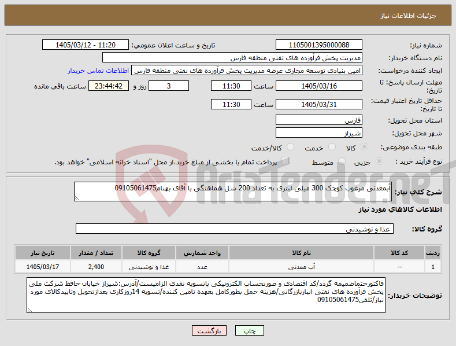Click the چاپ button
The width and height of the screenshot is (456, 346).
(250, 330)
